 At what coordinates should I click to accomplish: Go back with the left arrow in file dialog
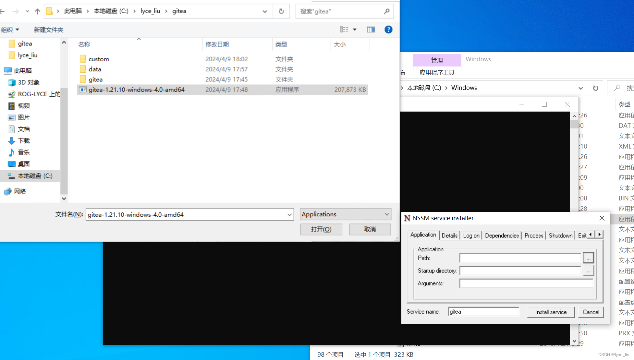pyautogui.click(x=3, y=11)
